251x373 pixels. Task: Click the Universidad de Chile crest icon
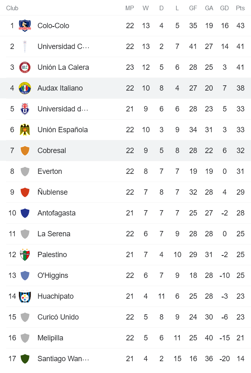[x=25, y=109]
